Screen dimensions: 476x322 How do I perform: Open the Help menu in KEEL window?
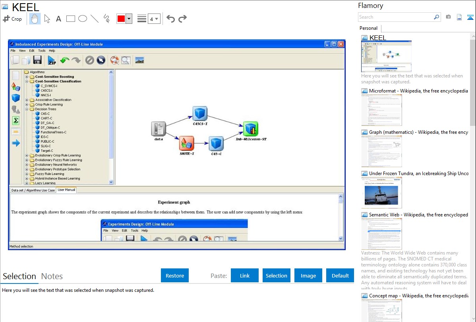point(52,51)
